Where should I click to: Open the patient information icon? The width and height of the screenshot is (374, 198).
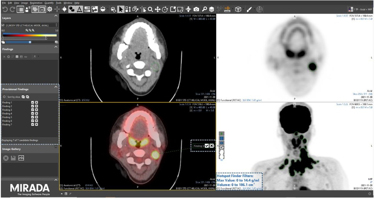pyautogui.click(x=28, y=9)
